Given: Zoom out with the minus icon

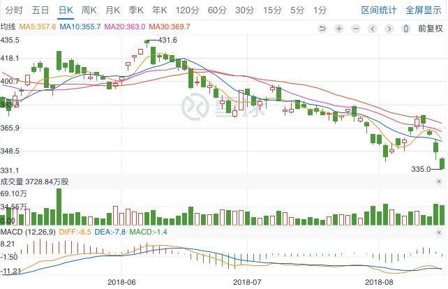Looking at the screenshot, I should click(356, 29).
